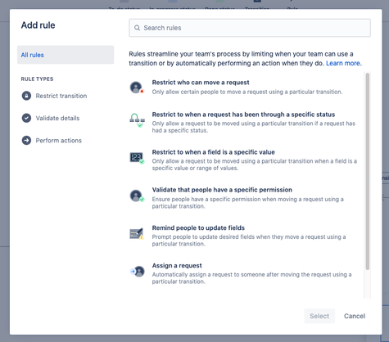This screenshot has height=342, width=389.
Task: Choose Restrict to when a field is a specific value
Action: tap(214, 152)
